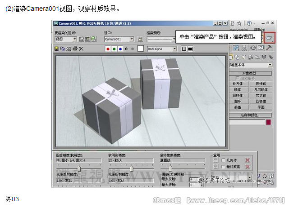298x208 pixels.
Task: Toggle the black UI display icon
Action: [x=190, y=49]
